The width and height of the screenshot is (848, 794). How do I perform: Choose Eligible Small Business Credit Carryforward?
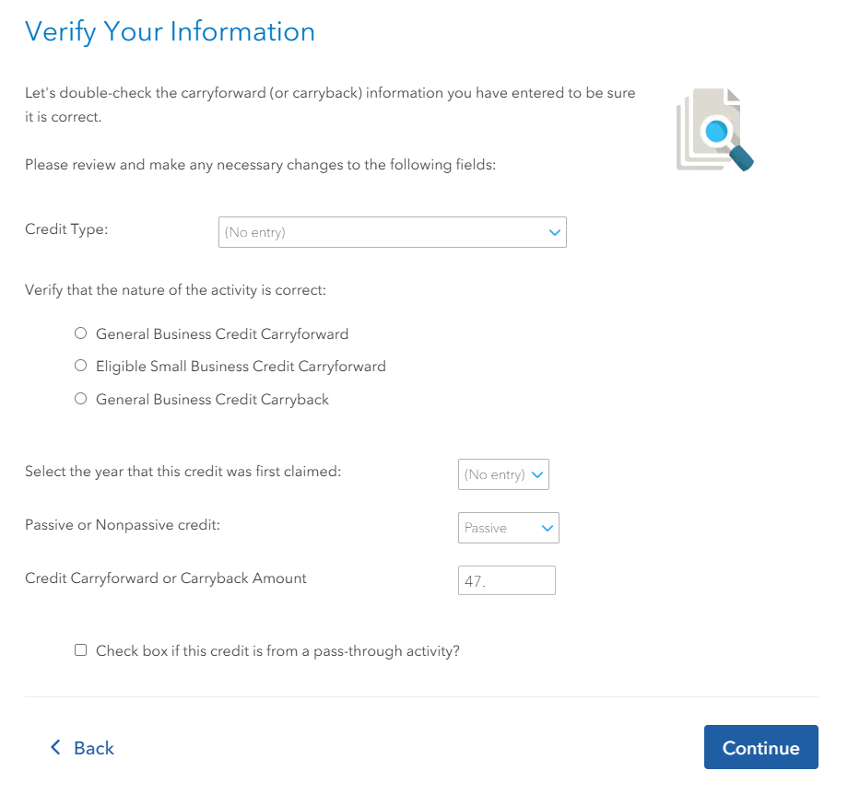pyautogui.click(x=81, y=366)
